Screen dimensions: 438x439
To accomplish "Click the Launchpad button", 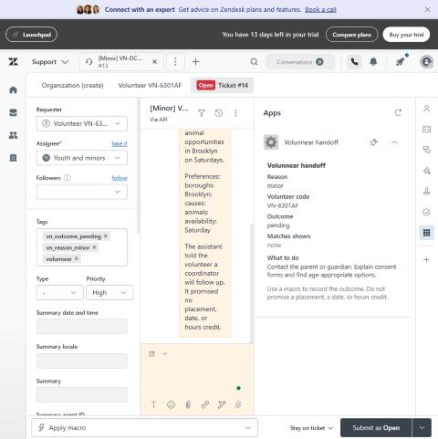I will pyautogui.click(x=31, y=35).
